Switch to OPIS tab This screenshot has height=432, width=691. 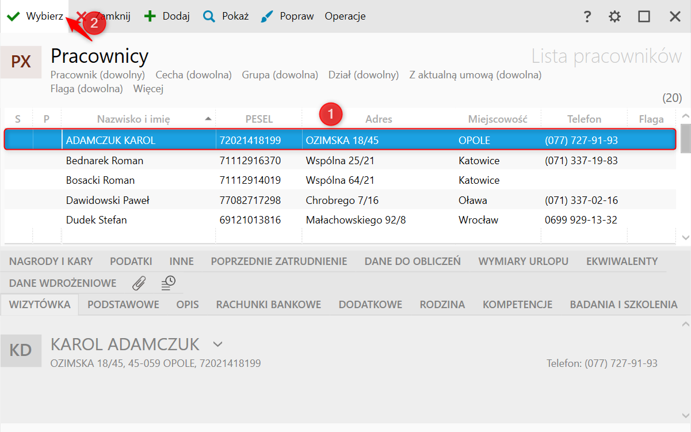pos(188,305)
